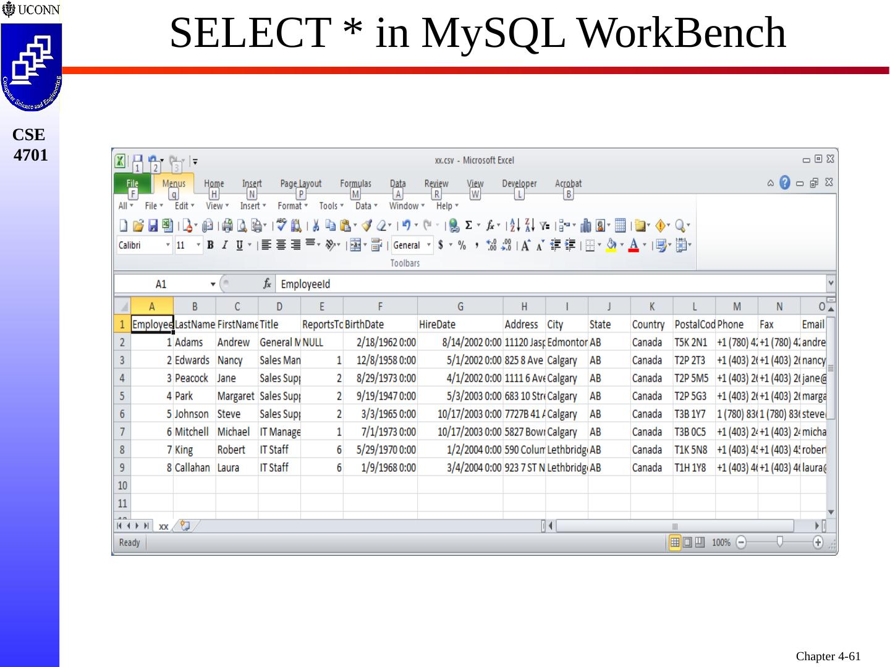
Task: Expand the General number format dropdown
Action: click(x=428, y=245)
